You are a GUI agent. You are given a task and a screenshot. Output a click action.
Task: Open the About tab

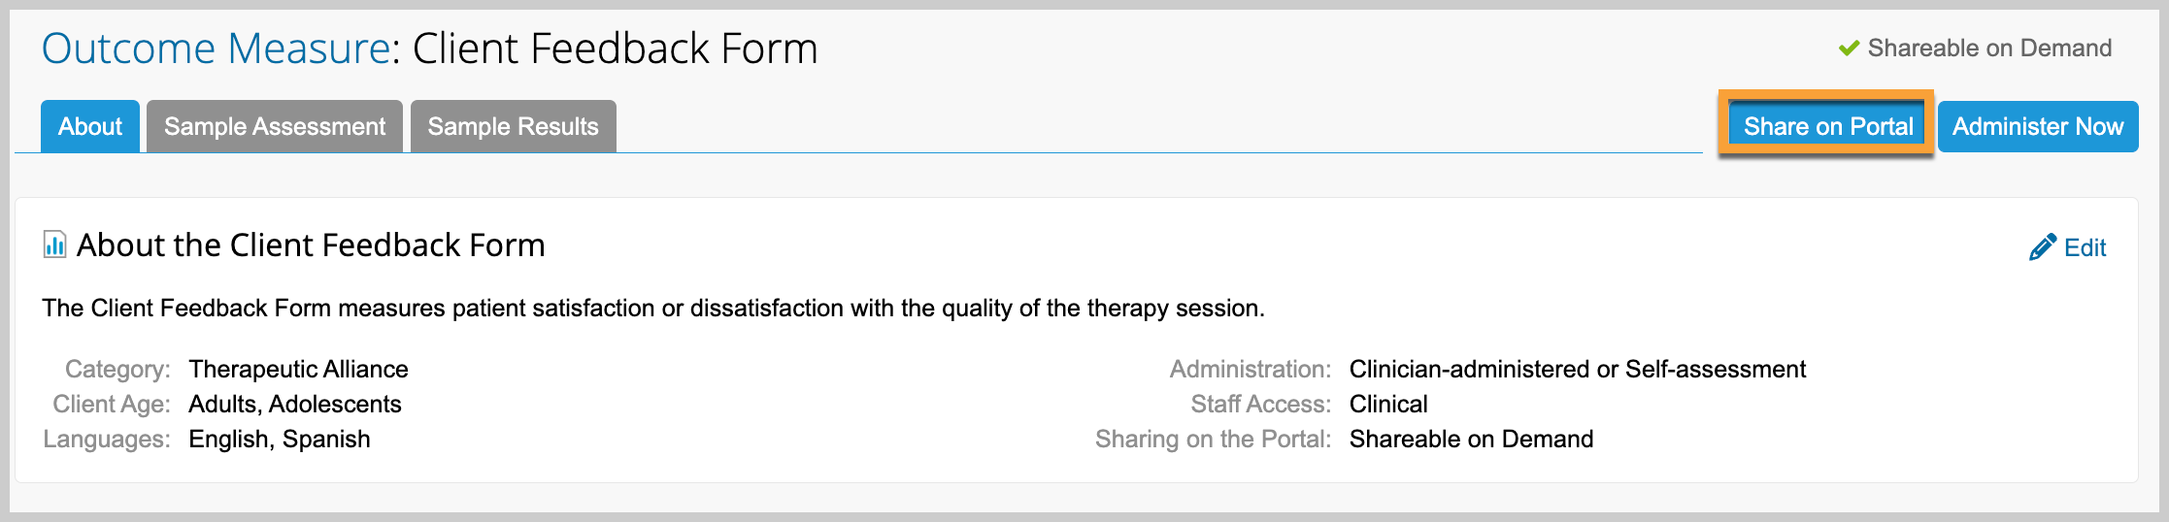pyautogui.click(x=90, y=126)
